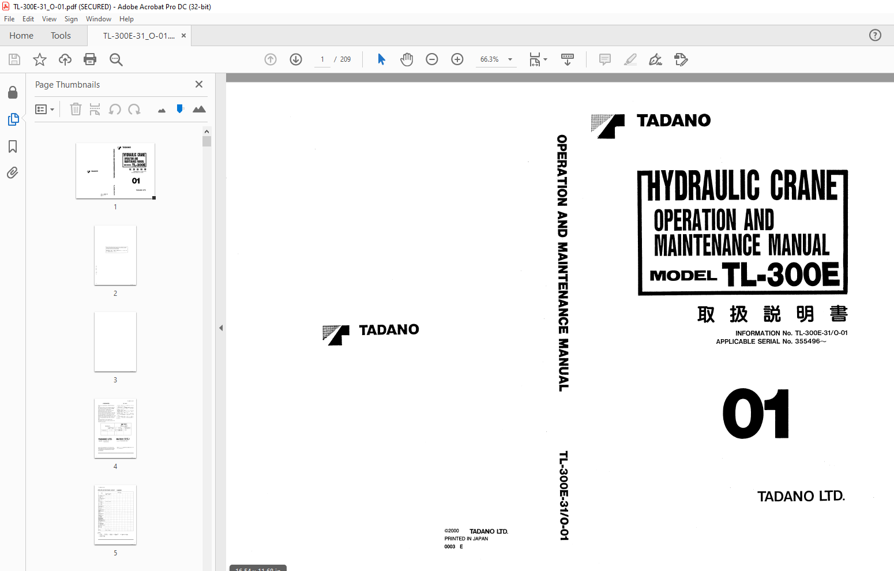The width and height of the screenshot is (894, 571).
Task: Zoom out with minus button
Action: [432, 59]
